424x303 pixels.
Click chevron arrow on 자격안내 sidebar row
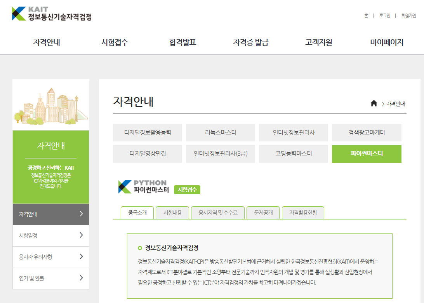coord(81,214)
